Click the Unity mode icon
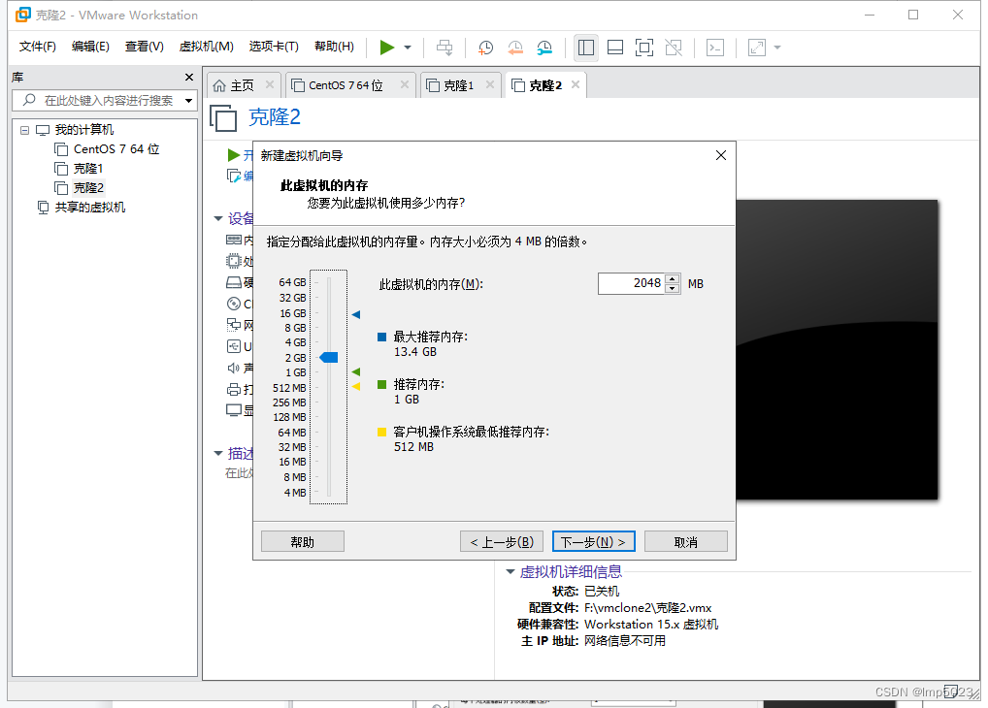The width and height of the screenshot is (988, 708). 674,48
